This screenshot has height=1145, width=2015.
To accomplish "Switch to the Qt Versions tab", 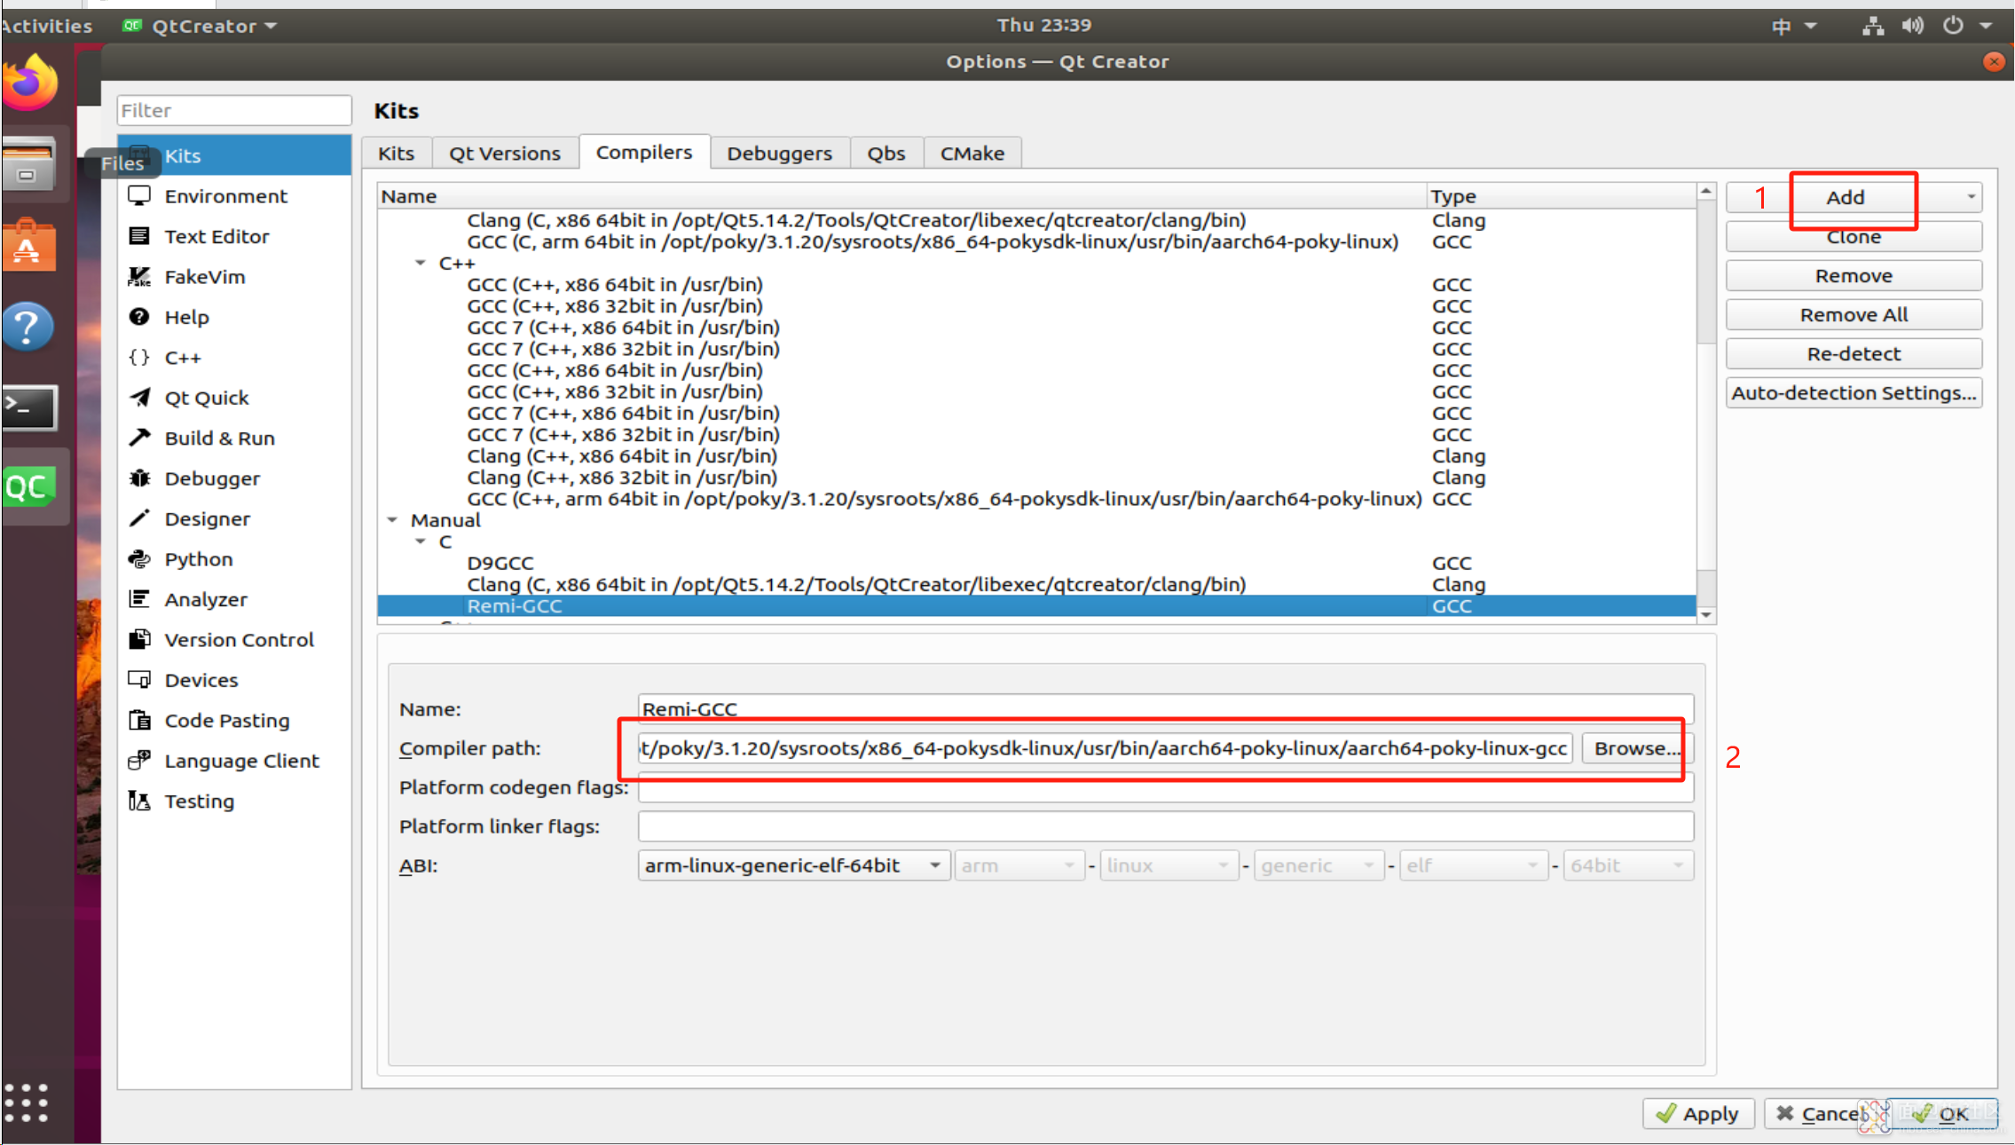I will (505, 154).
